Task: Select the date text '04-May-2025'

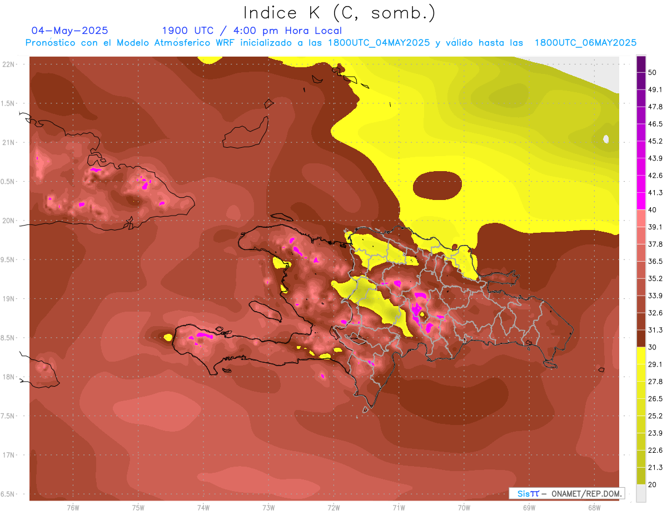Action: click(x=70, y=31)
